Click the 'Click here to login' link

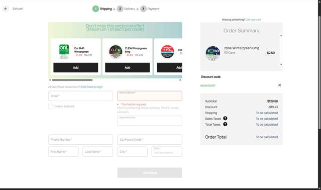(x=92, y=87)
